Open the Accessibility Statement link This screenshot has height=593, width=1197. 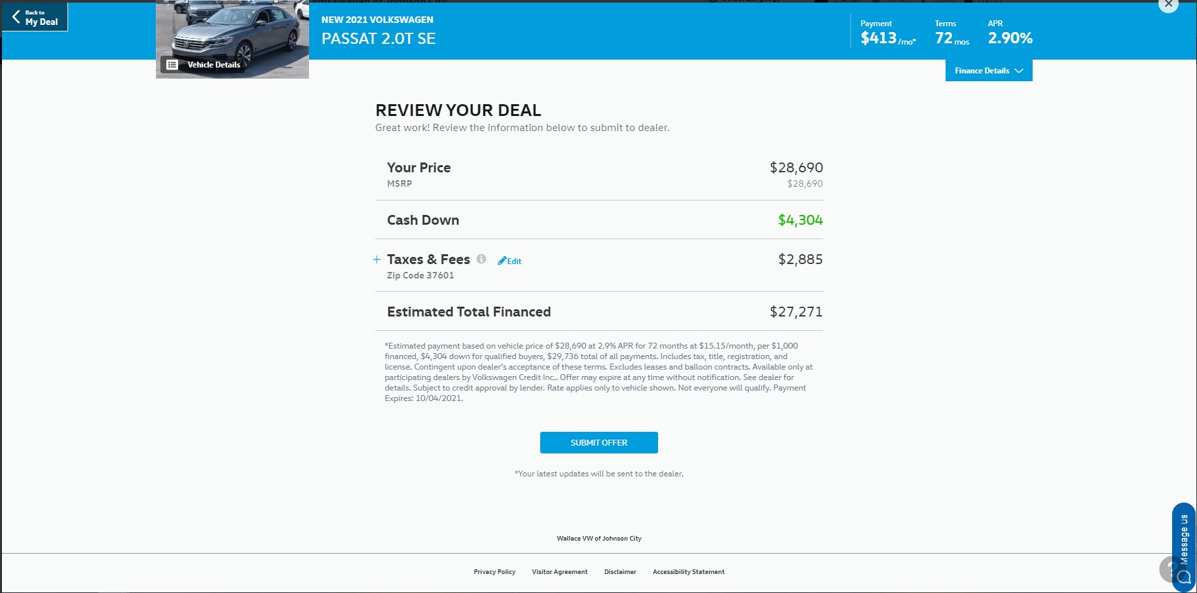688,572
